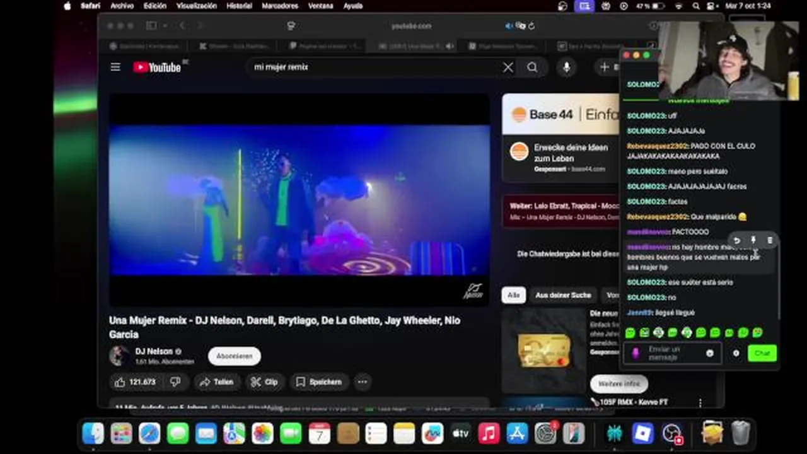This screenshot has height=454, width=807.
Task: Save the video with Speichern
Action: (319, 382)
